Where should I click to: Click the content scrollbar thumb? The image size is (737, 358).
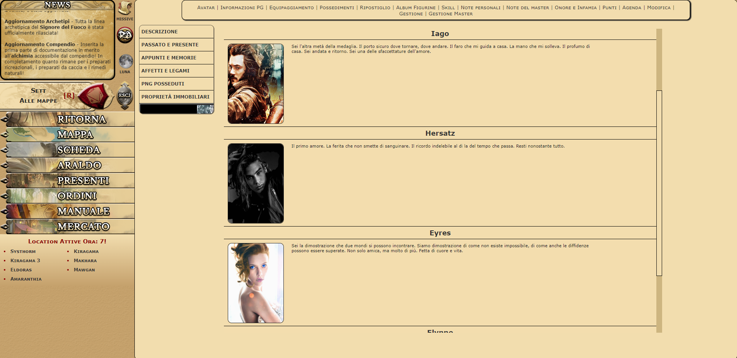click(x=659, y=183)
